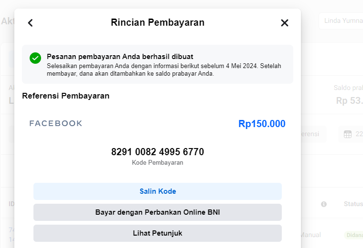The height and width of the screenshot is (248, 363).
Task: Open the Linda Yumna account selector
Action: coord(341,21)
